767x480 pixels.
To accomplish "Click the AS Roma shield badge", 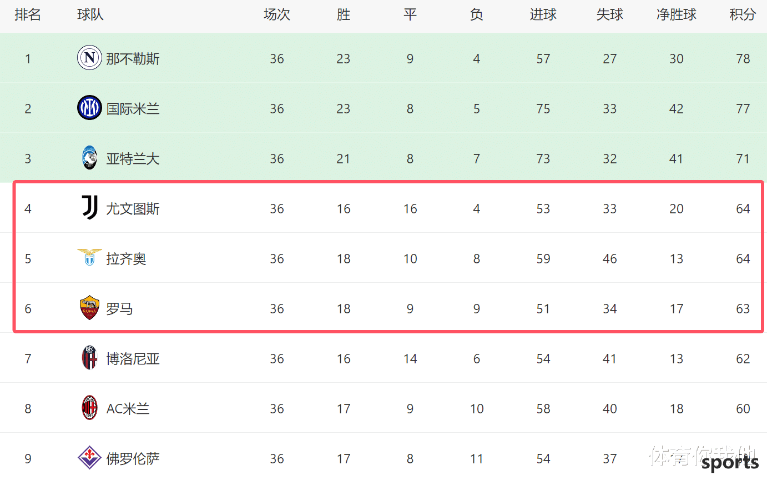I will (89, 308).
